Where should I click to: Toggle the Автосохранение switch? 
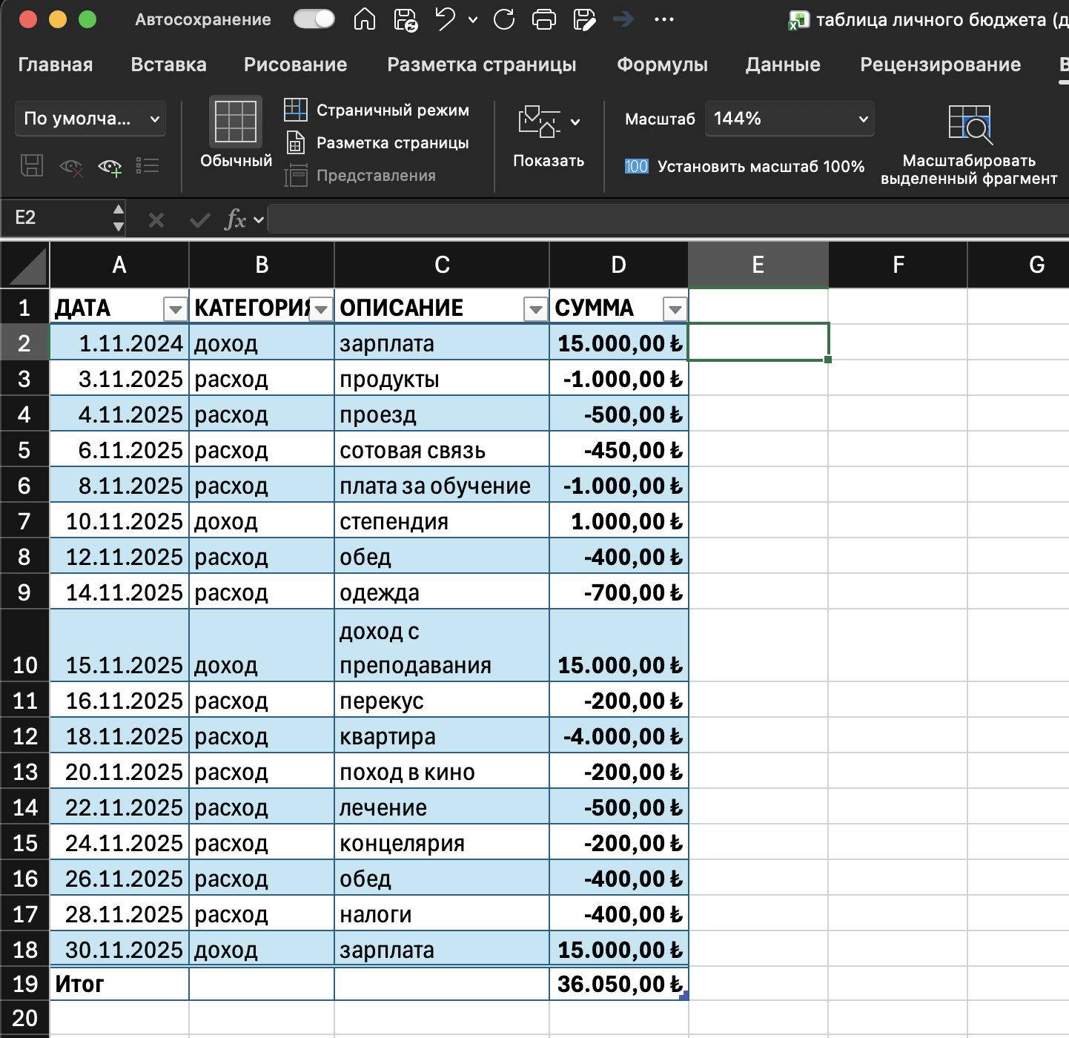[314, 19]
